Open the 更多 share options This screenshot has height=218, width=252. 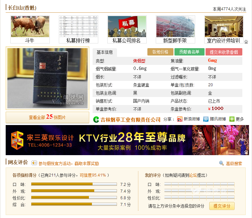[x=240, y=119]
